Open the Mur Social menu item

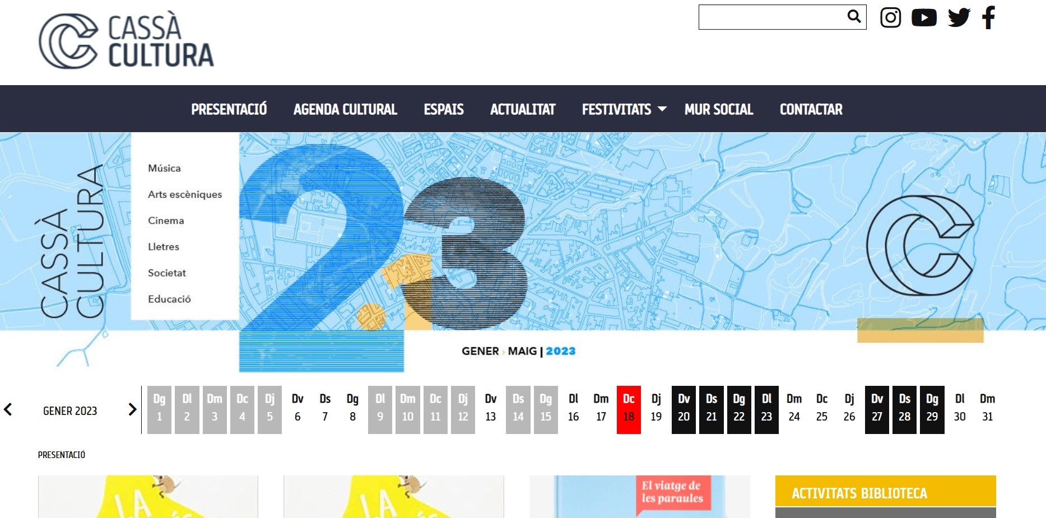pyautogui.click(x=719, y=109)
